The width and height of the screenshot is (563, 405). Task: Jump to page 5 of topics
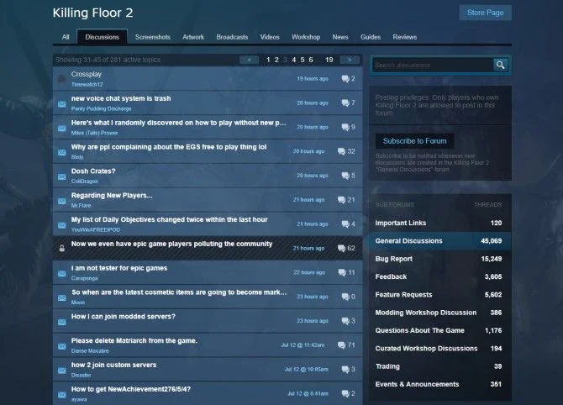[303, 60]
